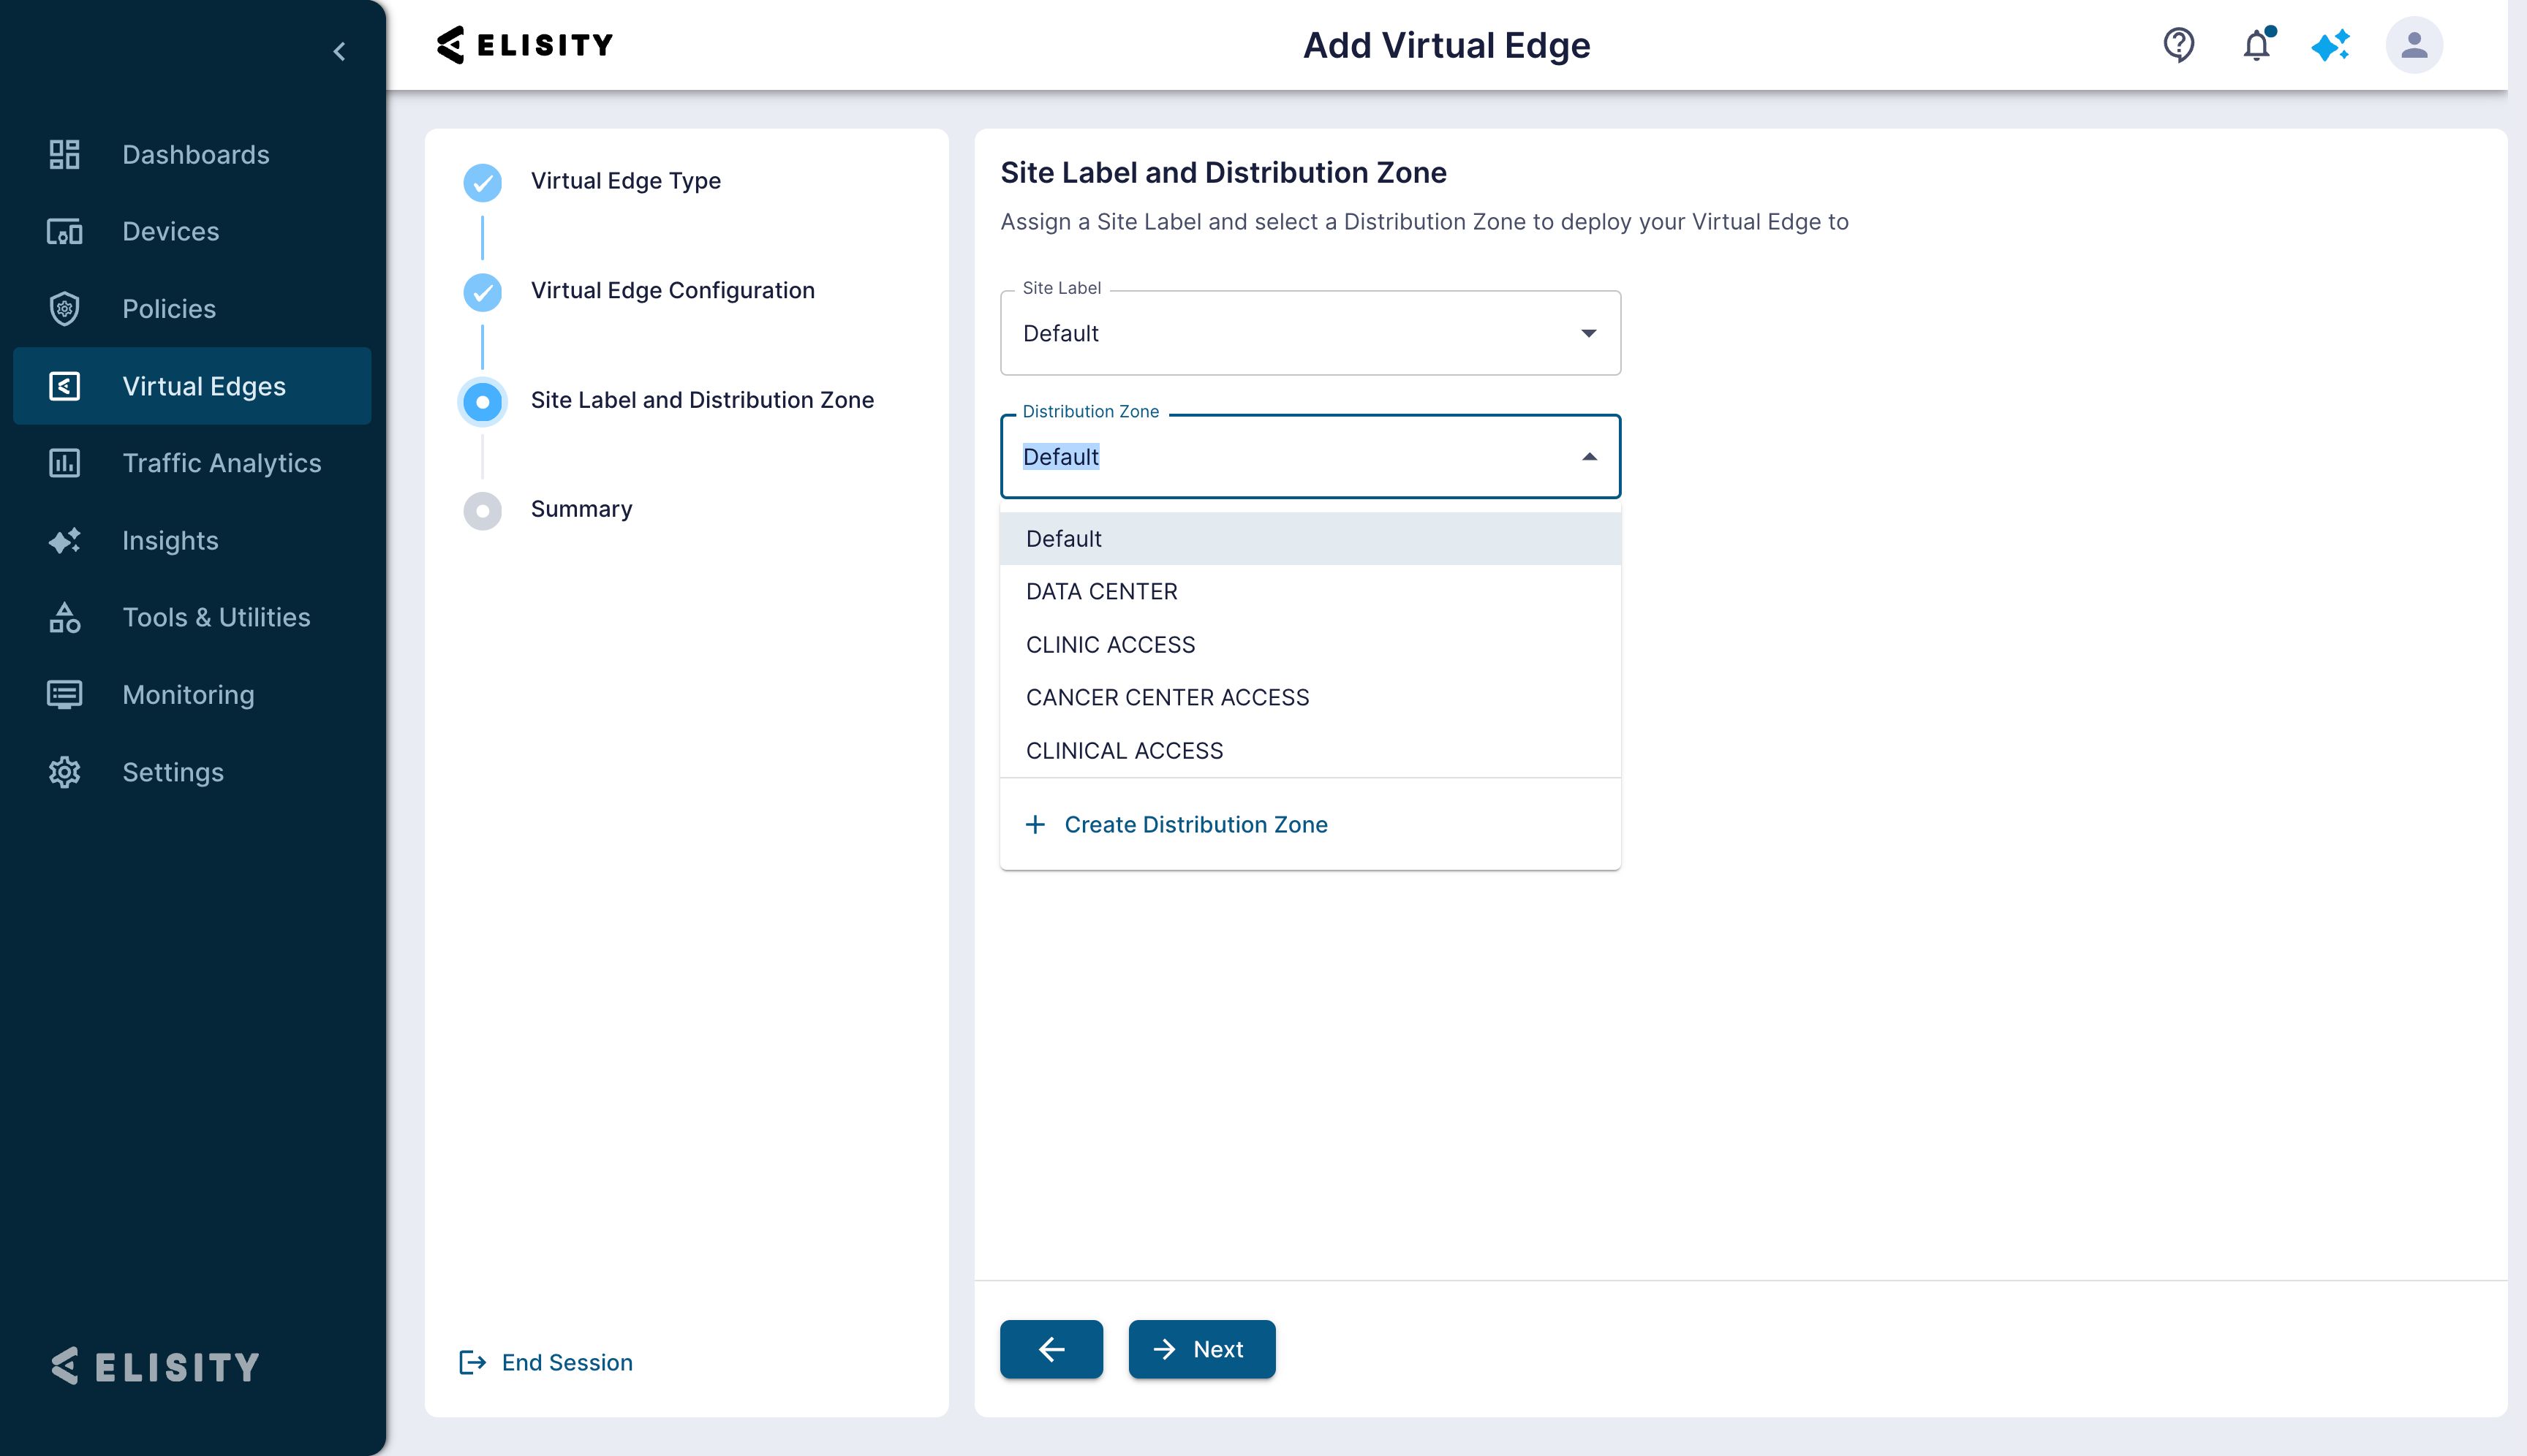Open the help question mark icon
Image resolution: width=2527 pixels, height=1456 pixels.
2179,45
